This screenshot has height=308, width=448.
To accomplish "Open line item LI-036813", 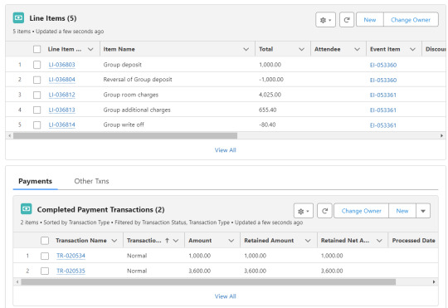I will 61,110.
